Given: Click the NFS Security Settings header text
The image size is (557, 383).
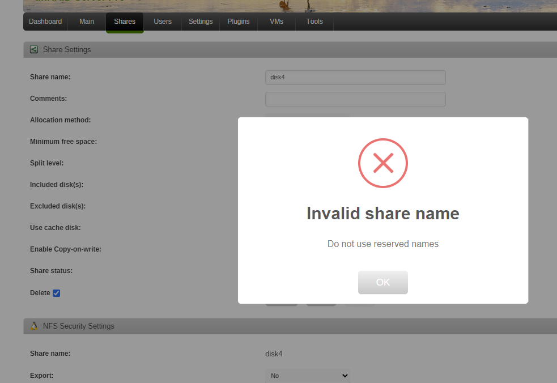Looking at the screenshot, I should coord(79,326).
